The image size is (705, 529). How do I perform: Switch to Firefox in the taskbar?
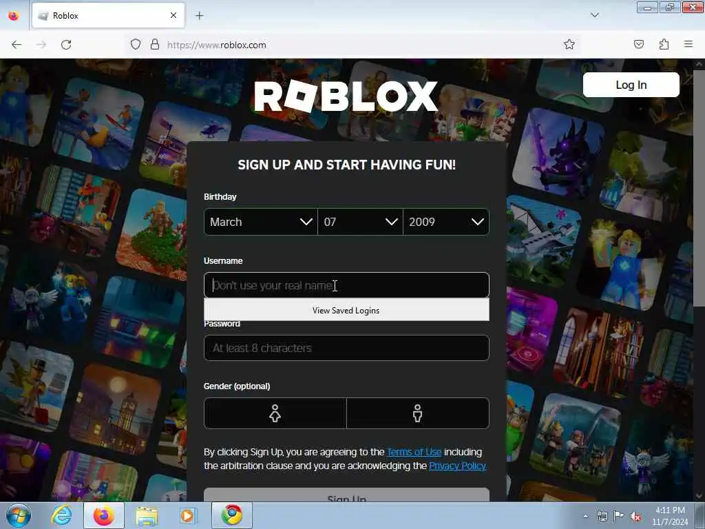(104, 515)
